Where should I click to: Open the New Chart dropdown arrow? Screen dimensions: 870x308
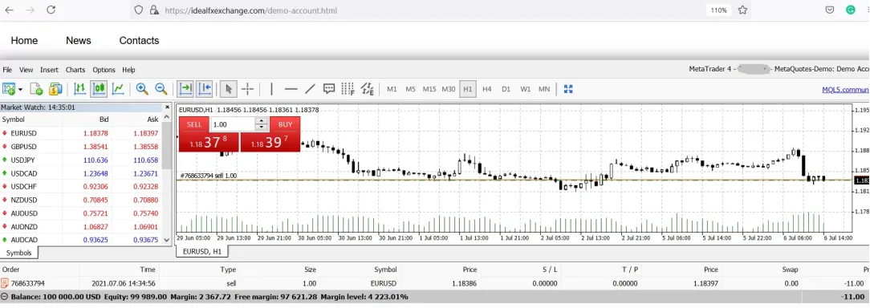[x=21, y=89]
